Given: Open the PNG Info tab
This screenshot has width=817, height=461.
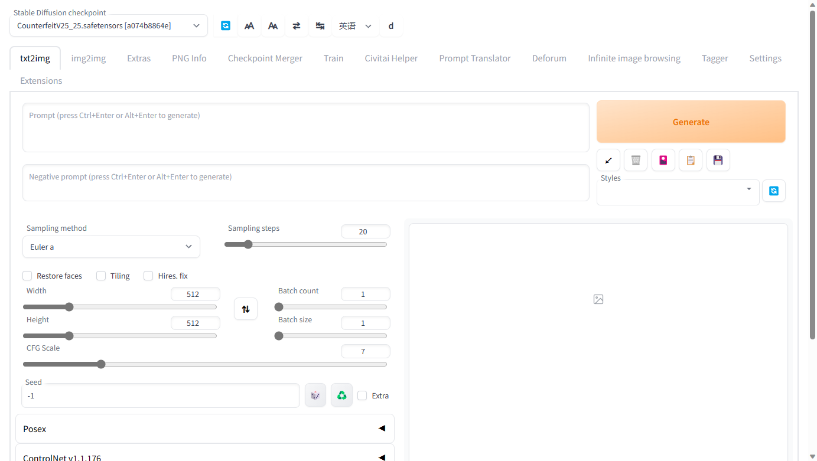Looking at the screenshot, I should pos(189,58).
